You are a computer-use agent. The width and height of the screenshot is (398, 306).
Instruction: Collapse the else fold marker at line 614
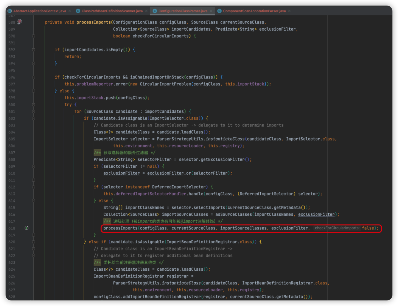pos(33,201)
